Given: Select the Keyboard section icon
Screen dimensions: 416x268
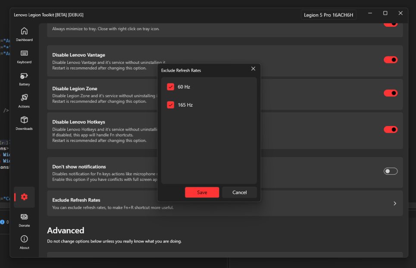Looking at the screenshot, I should point(24,57).
